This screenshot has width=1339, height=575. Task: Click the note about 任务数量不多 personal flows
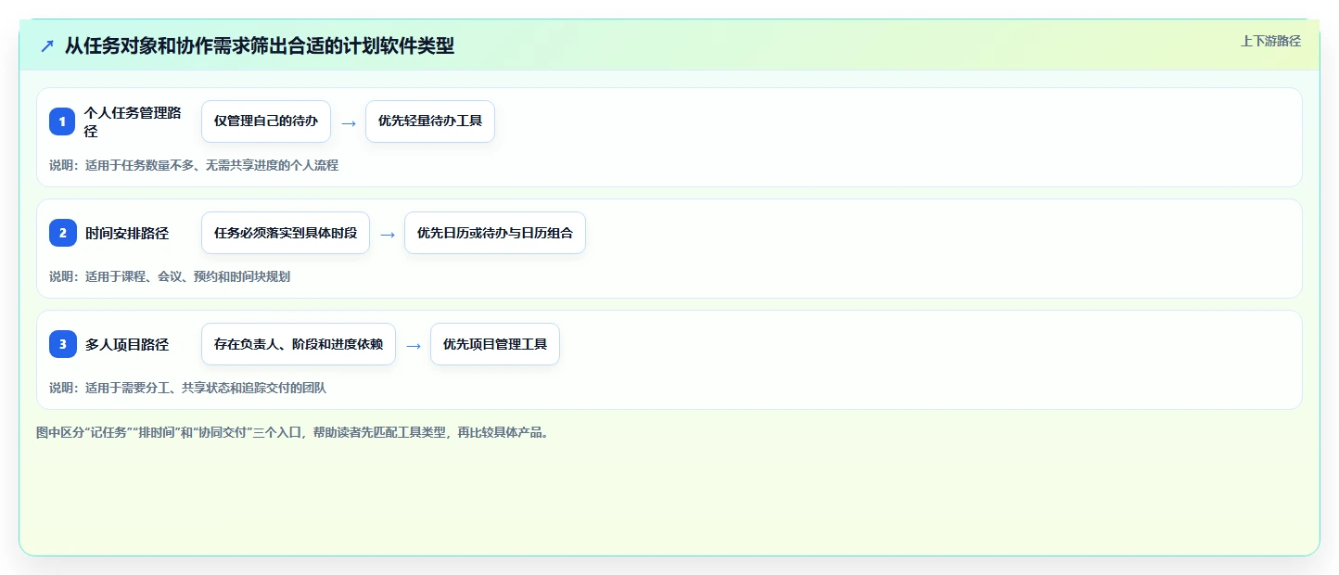(194, 165)
